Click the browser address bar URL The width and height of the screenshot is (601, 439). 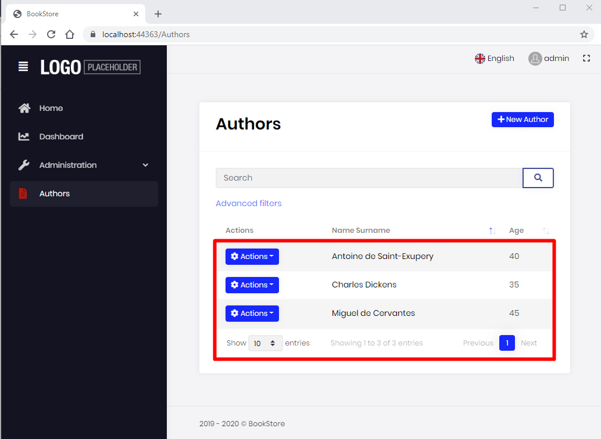click(146, 34)
